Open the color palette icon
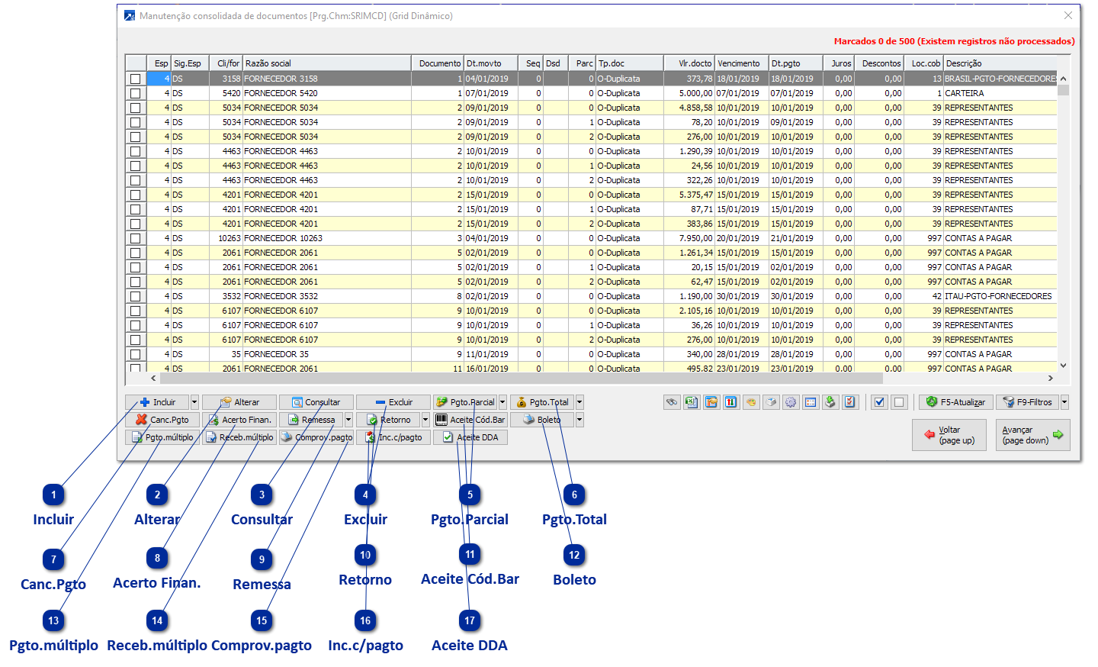 (x=751, y=402)
